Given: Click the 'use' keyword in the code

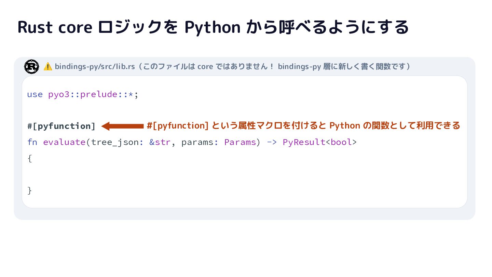Looking at the screenshot, I should pos(35,94).
